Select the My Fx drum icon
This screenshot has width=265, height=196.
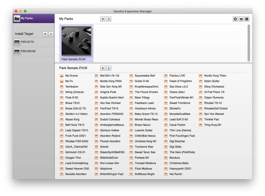pos(62,81)
